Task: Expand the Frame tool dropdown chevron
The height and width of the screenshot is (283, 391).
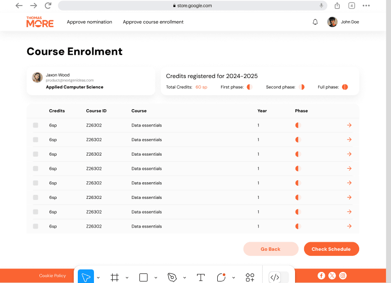Action: tap(127, 277)
